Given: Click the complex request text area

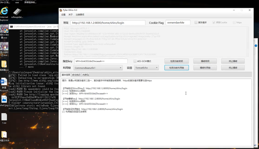Looking at the screenshot, I should pyautogui.click(x=155, y=42).
